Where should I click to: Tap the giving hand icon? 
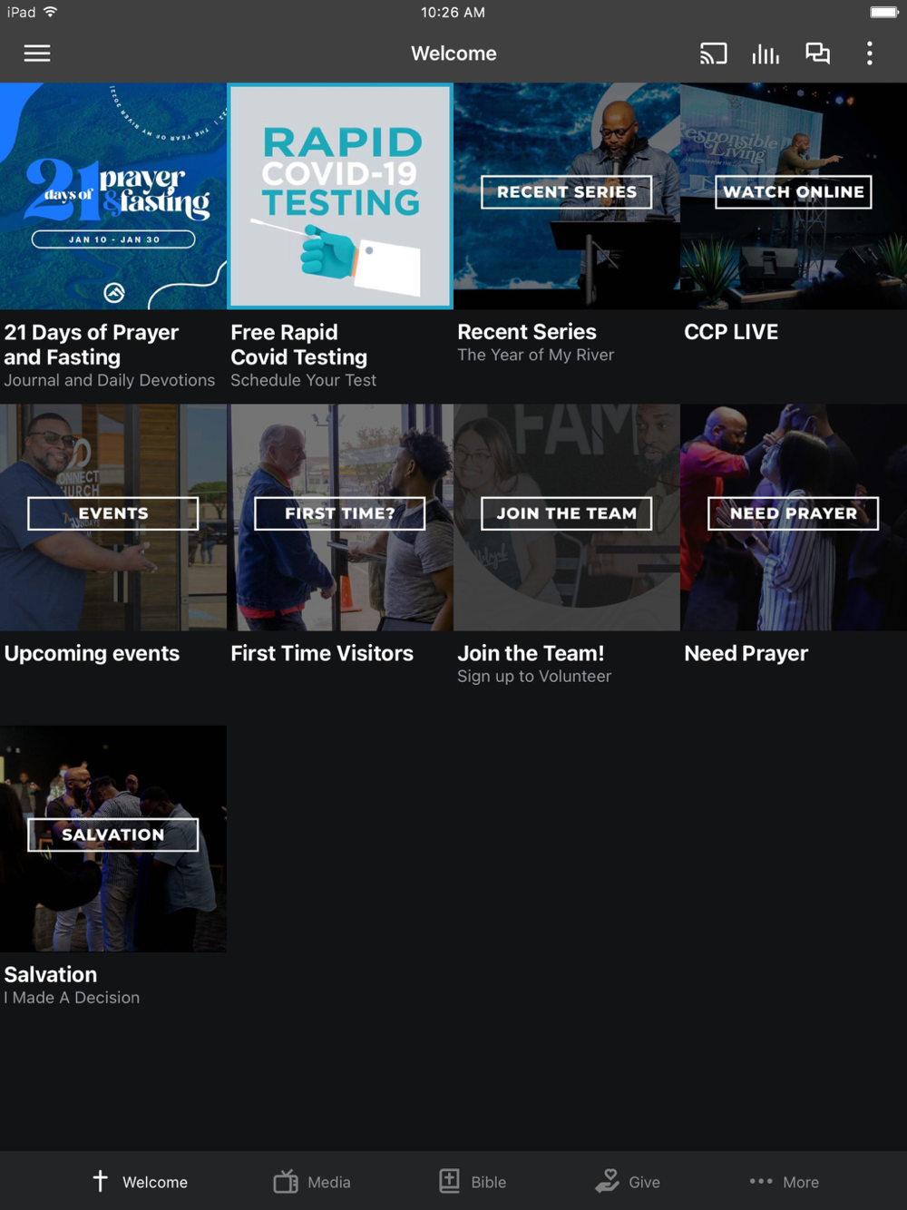[x=607, y=1181]
